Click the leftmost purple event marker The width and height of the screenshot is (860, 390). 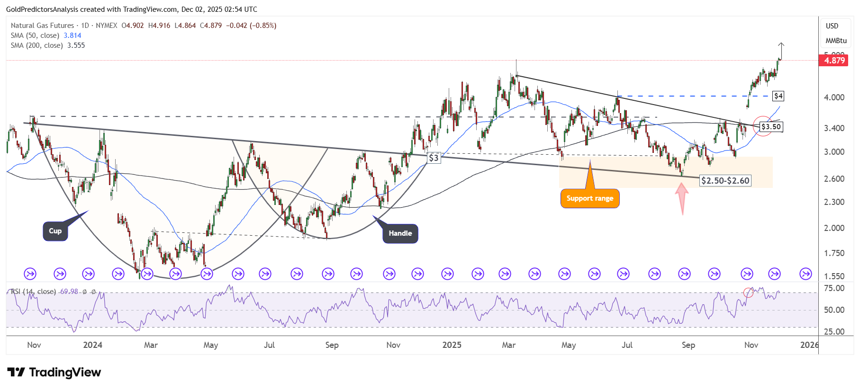[x=30, y=274]
